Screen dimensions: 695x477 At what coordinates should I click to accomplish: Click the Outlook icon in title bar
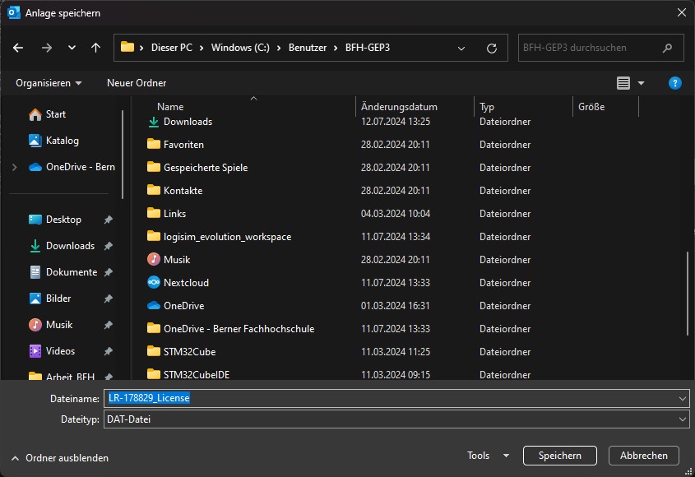(14, 13)
